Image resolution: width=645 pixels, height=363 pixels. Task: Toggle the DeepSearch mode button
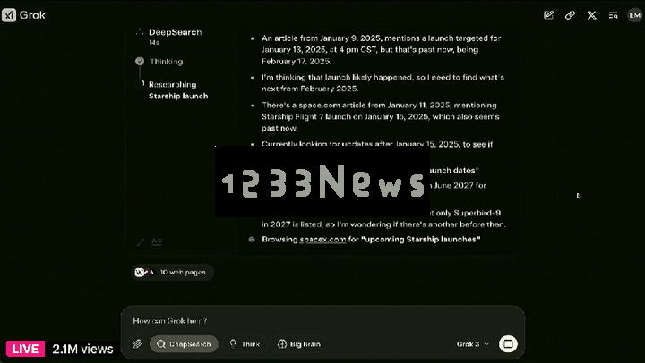pyautogui.click(x=184, y=344)
